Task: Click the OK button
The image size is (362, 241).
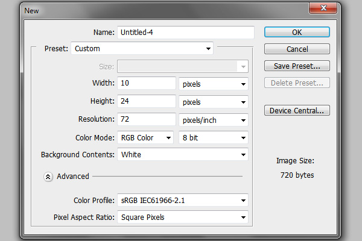Action: (297, 32)
